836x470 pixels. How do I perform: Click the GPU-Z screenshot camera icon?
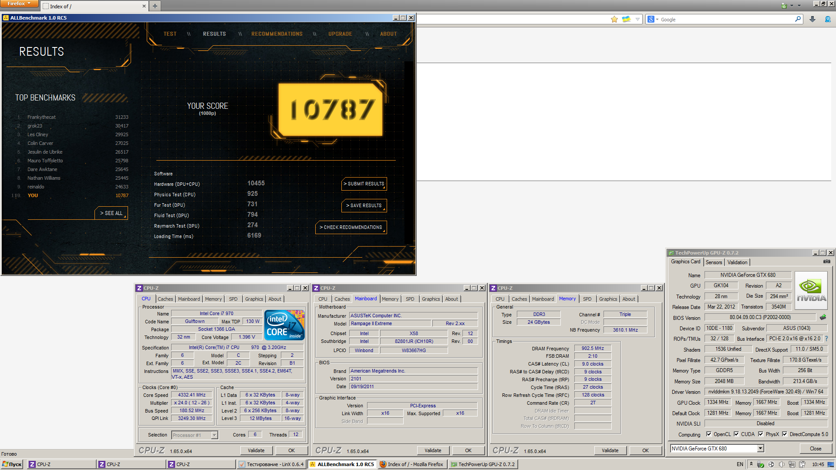tap(826, 262)
